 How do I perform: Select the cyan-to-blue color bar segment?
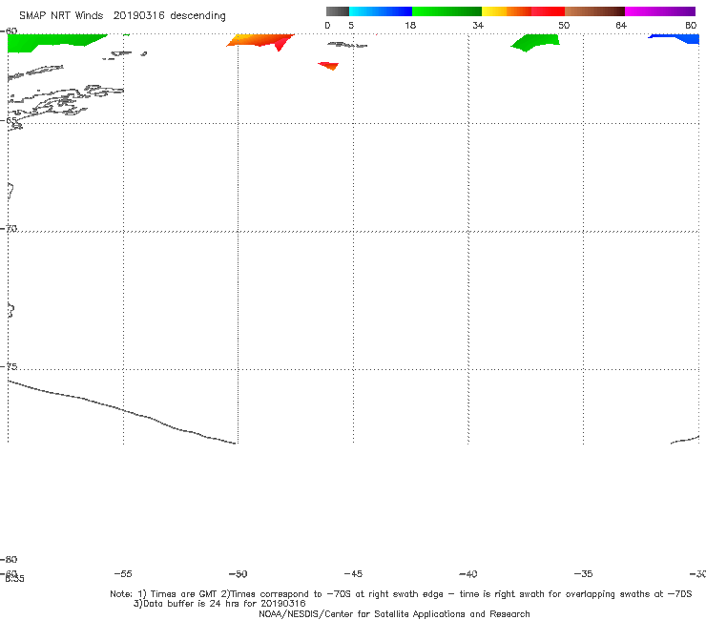(x=381, y=11)
